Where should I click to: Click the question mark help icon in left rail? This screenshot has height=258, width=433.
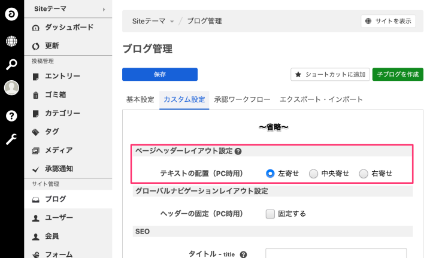(x=11, y=116)
